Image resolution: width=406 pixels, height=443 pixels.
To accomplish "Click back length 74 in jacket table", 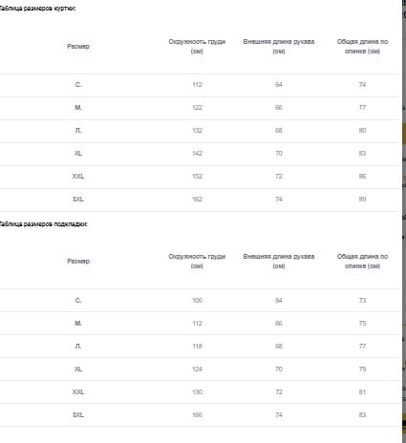I will pos(362,85).
